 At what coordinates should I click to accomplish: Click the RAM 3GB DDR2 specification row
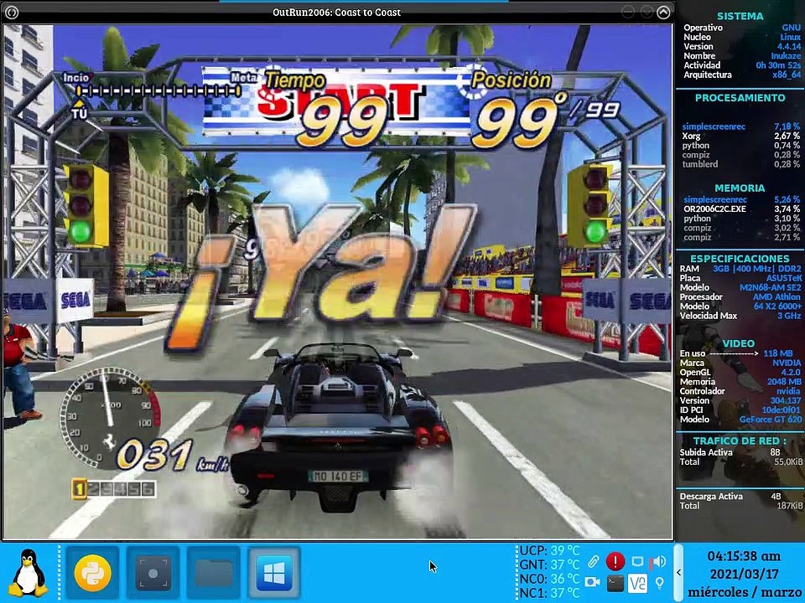point(740,268)
